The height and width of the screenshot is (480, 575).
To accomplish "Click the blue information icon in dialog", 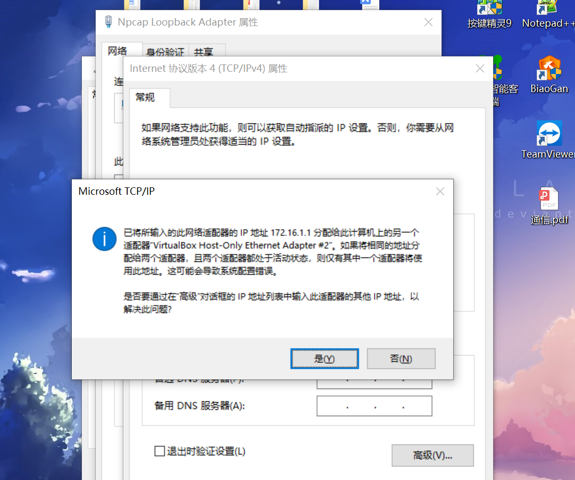I will (x=104, y=239).
